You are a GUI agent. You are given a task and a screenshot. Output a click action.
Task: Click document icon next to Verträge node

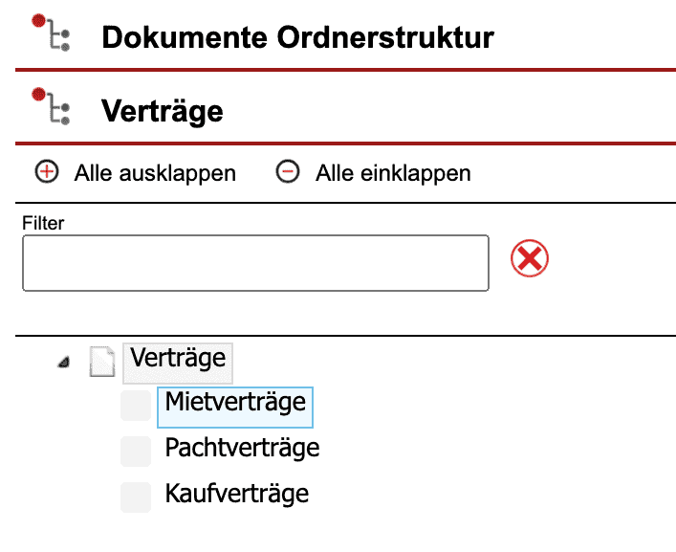click(102, 362)
